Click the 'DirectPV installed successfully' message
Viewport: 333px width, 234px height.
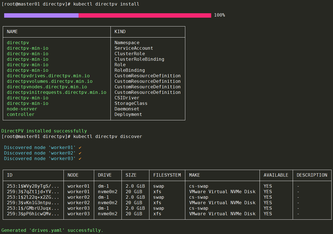click(x=44, y=131)
